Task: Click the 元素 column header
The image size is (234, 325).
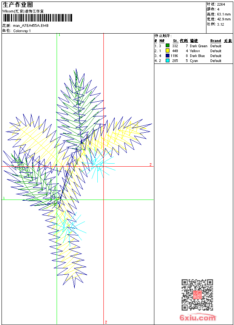Action: coord(228,41)
